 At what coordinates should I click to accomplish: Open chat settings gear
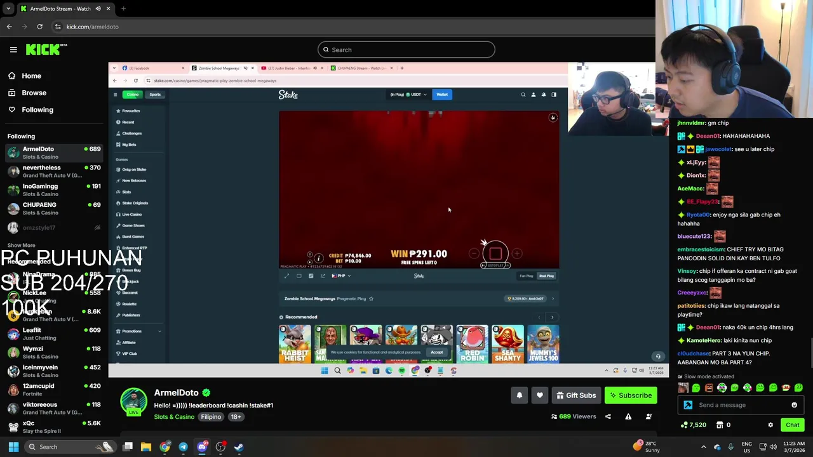point(770,425)
